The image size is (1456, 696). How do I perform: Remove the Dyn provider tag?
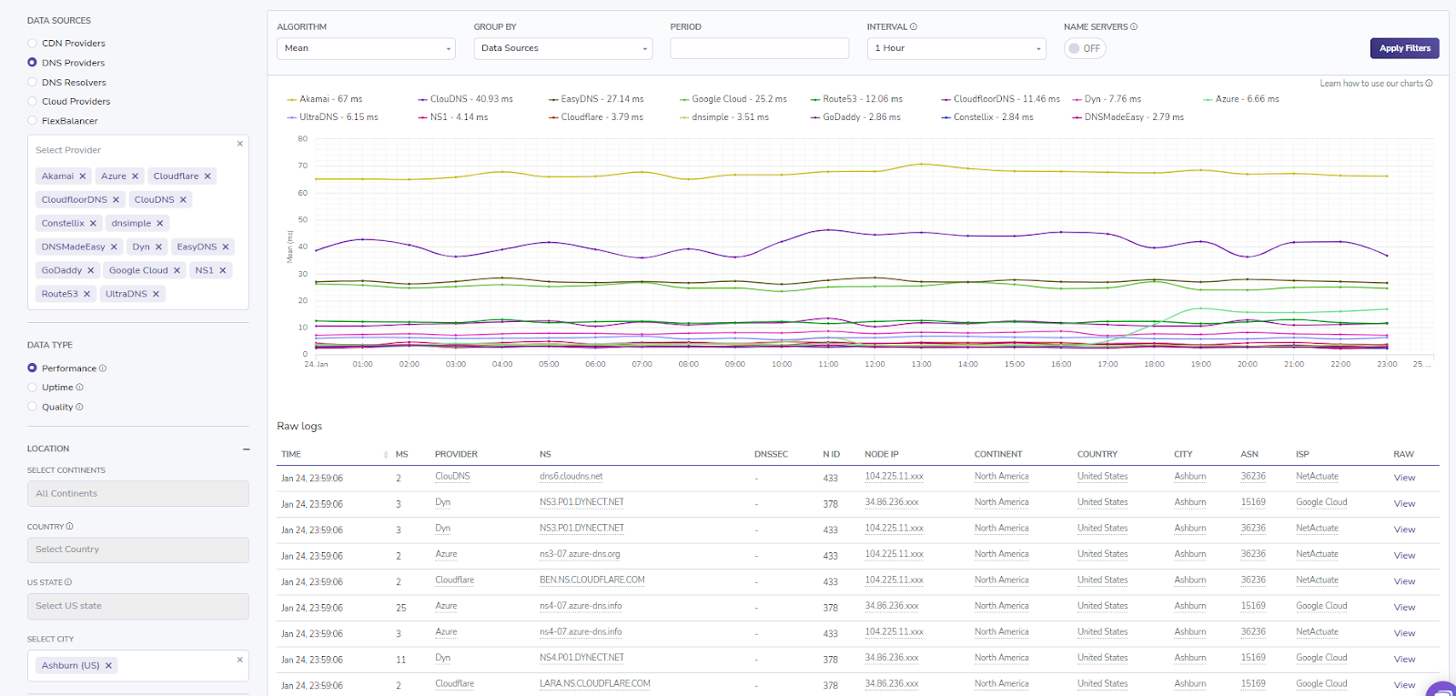coord(158,247)
